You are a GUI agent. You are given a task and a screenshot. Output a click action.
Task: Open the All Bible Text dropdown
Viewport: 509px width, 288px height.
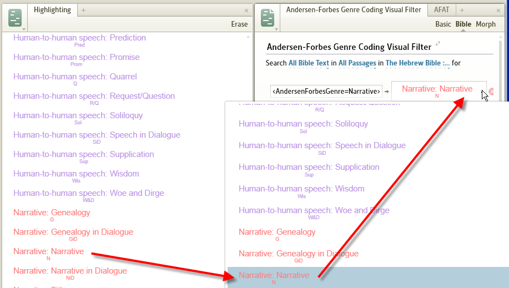pyautogui.click(x=309, y=63)
